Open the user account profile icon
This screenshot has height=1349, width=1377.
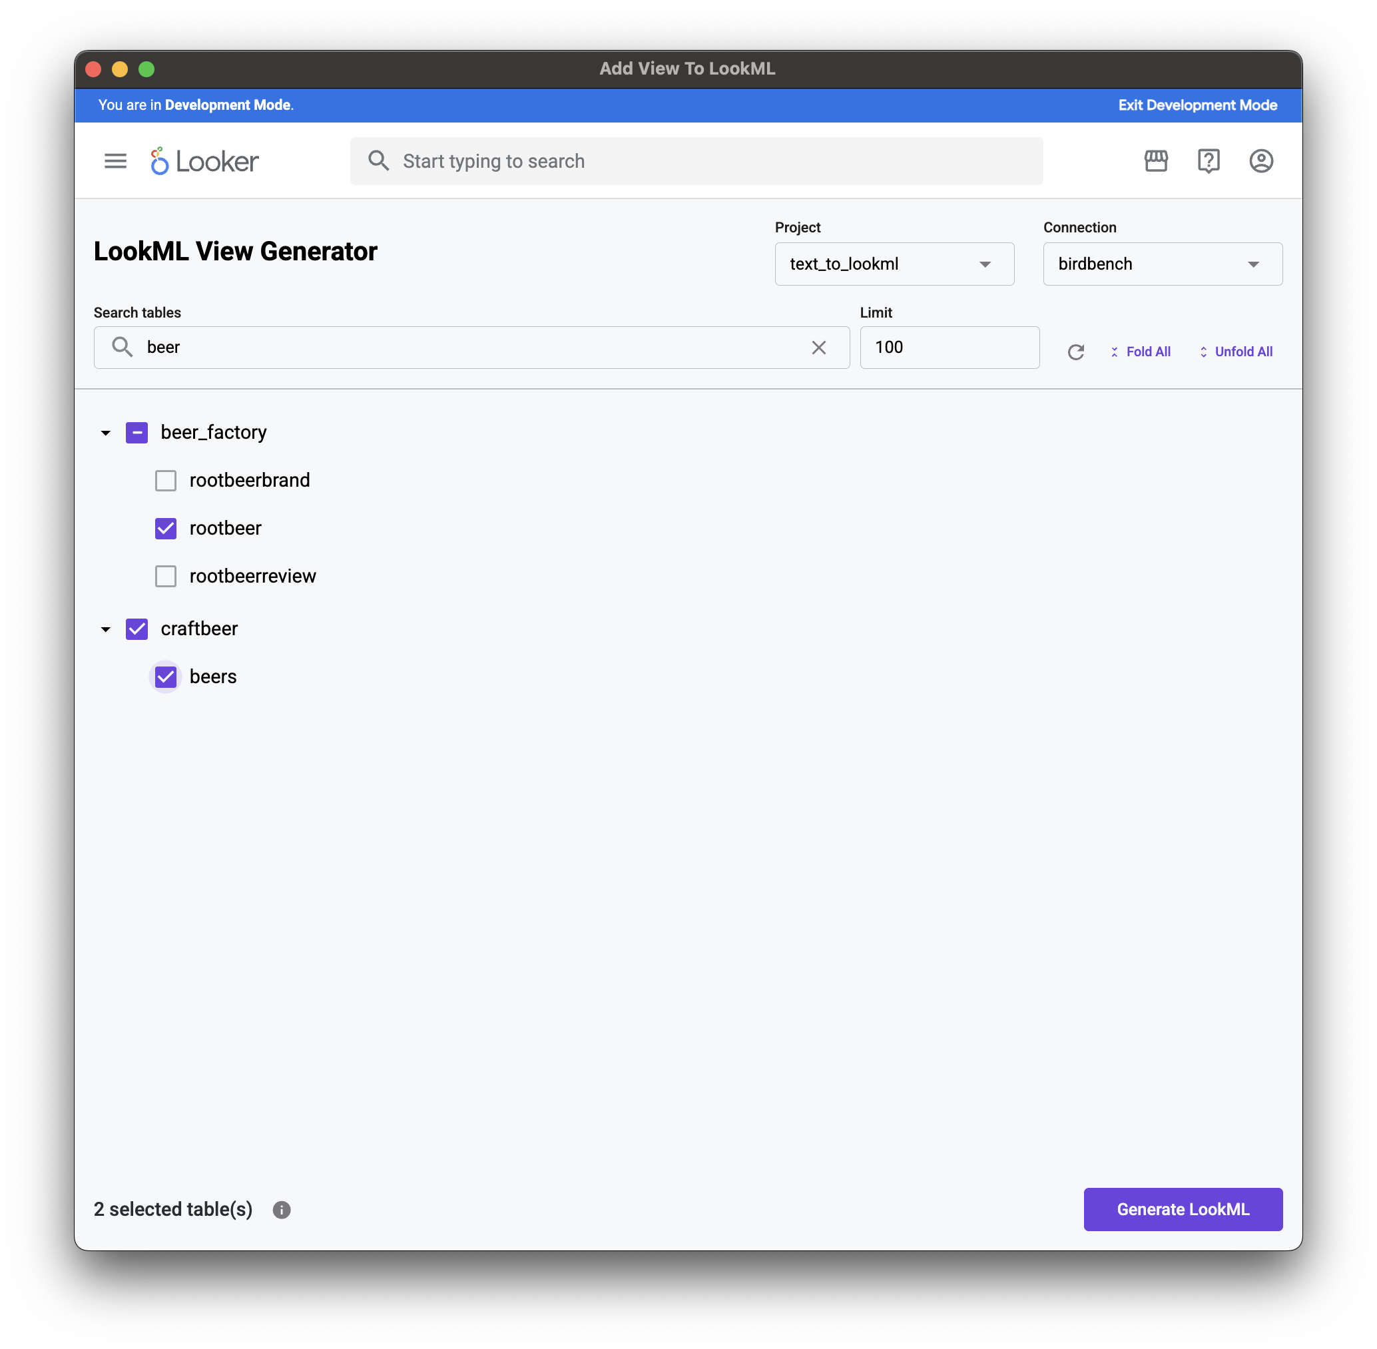(1260, 161)
